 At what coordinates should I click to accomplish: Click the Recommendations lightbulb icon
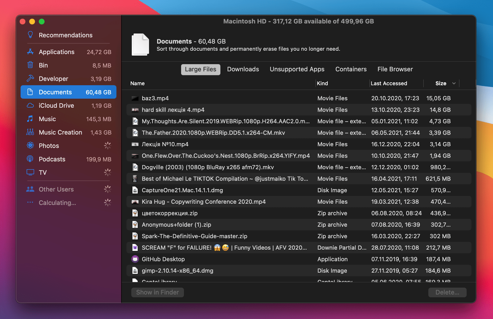[30, 35]
